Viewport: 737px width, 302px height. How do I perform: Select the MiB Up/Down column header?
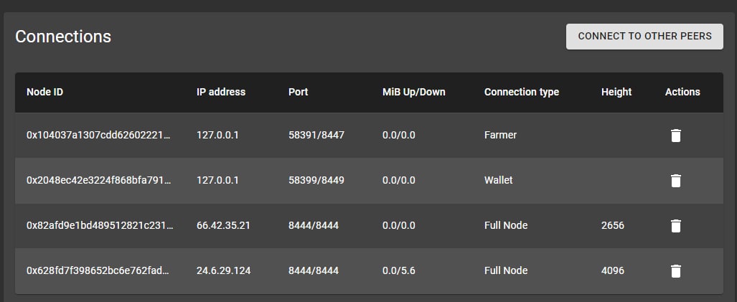coord(413,92)
